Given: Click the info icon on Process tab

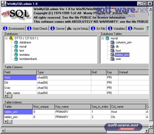Looking at the screenshot, I should pos(130,28).
